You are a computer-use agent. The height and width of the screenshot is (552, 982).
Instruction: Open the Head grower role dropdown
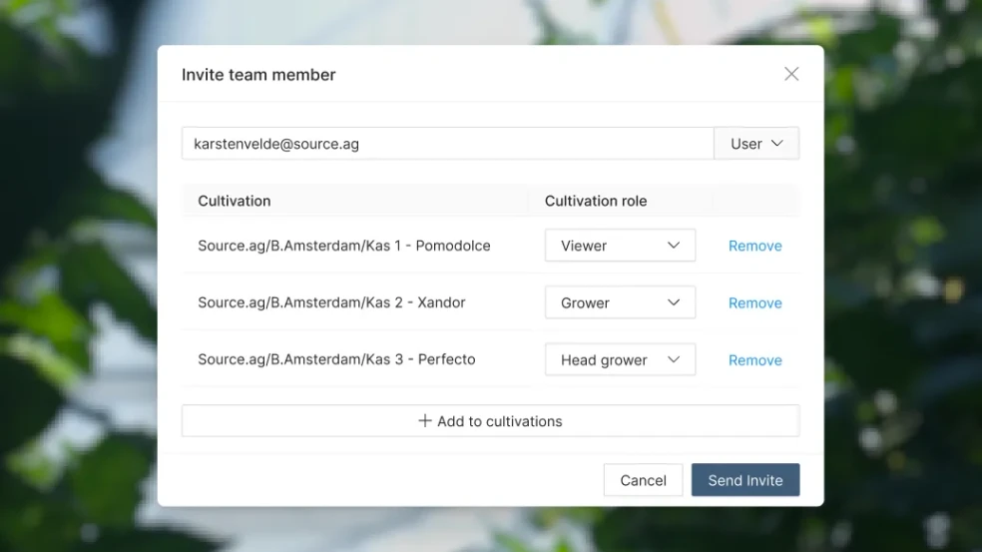(x=620, y=360)
